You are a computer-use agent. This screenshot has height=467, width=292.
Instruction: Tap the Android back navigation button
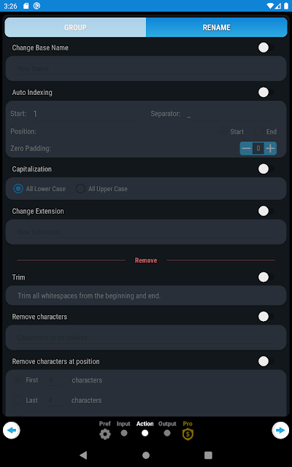coord(83,455)
